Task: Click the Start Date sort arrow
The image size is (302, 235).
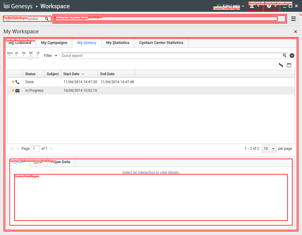Action: pos(83,74)
